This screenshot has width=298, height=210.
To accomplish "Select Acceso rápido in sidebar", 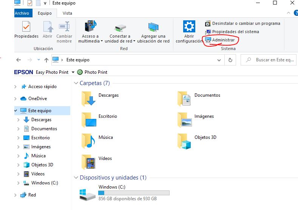I will coord(39,87).
